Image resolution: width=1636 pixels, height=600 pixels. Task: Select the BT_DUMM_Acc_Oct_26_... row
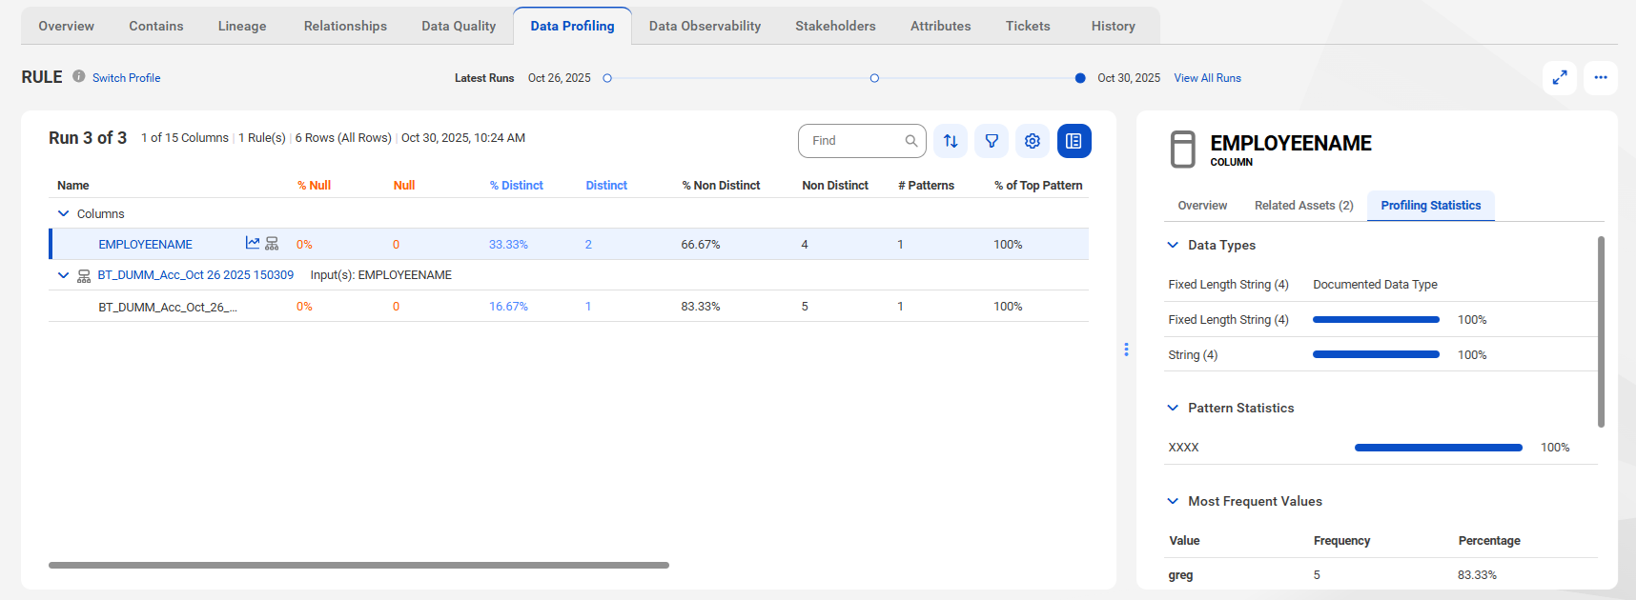pos(568,307)
